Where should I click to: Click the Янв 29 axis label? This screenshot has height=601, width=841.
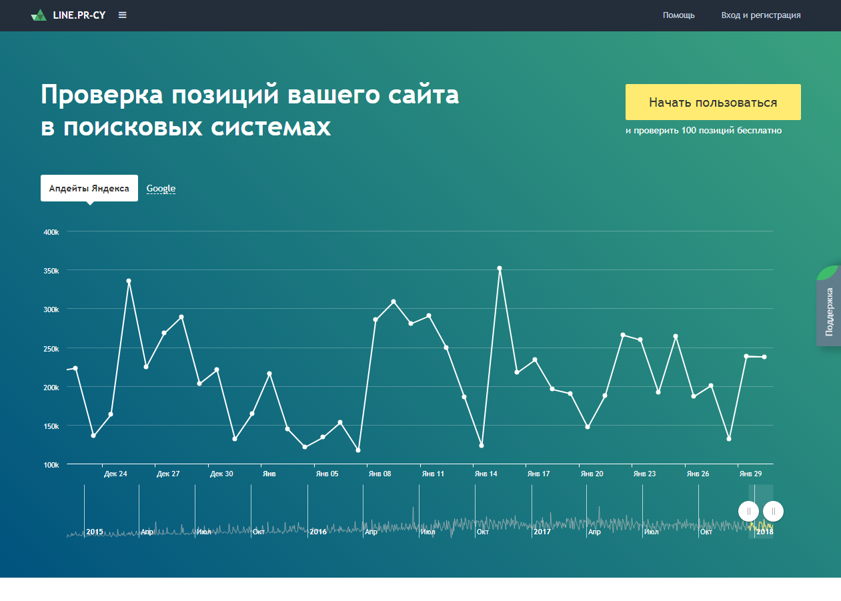(750, 474)
